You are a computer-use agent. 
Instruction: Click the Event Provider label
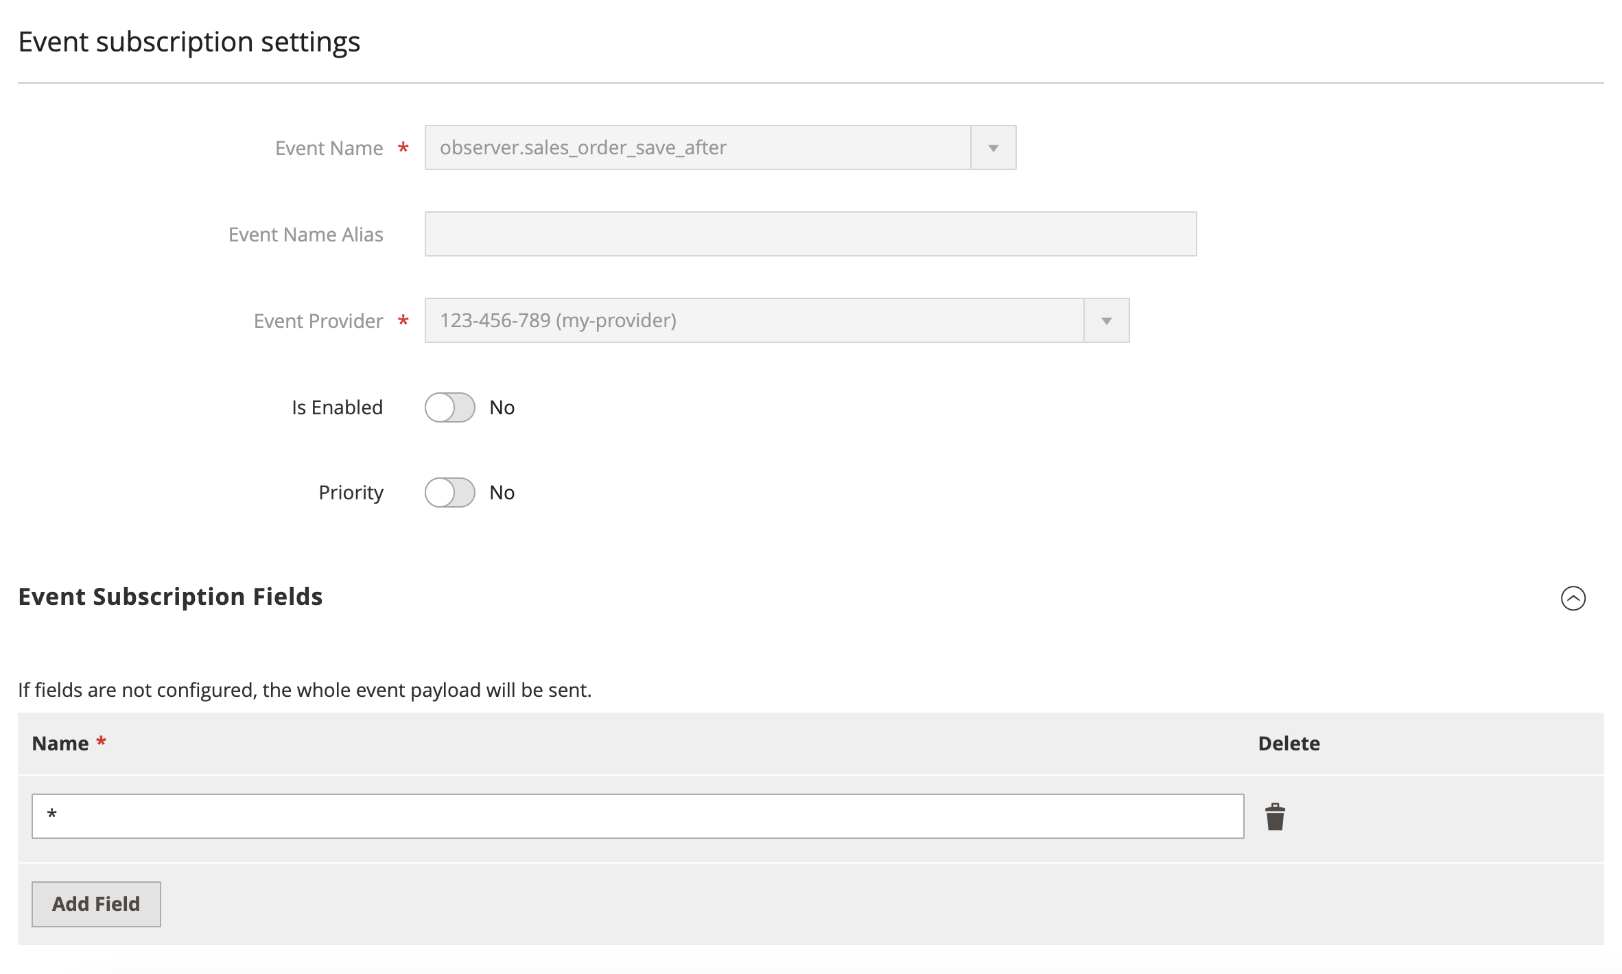[318, 321]
